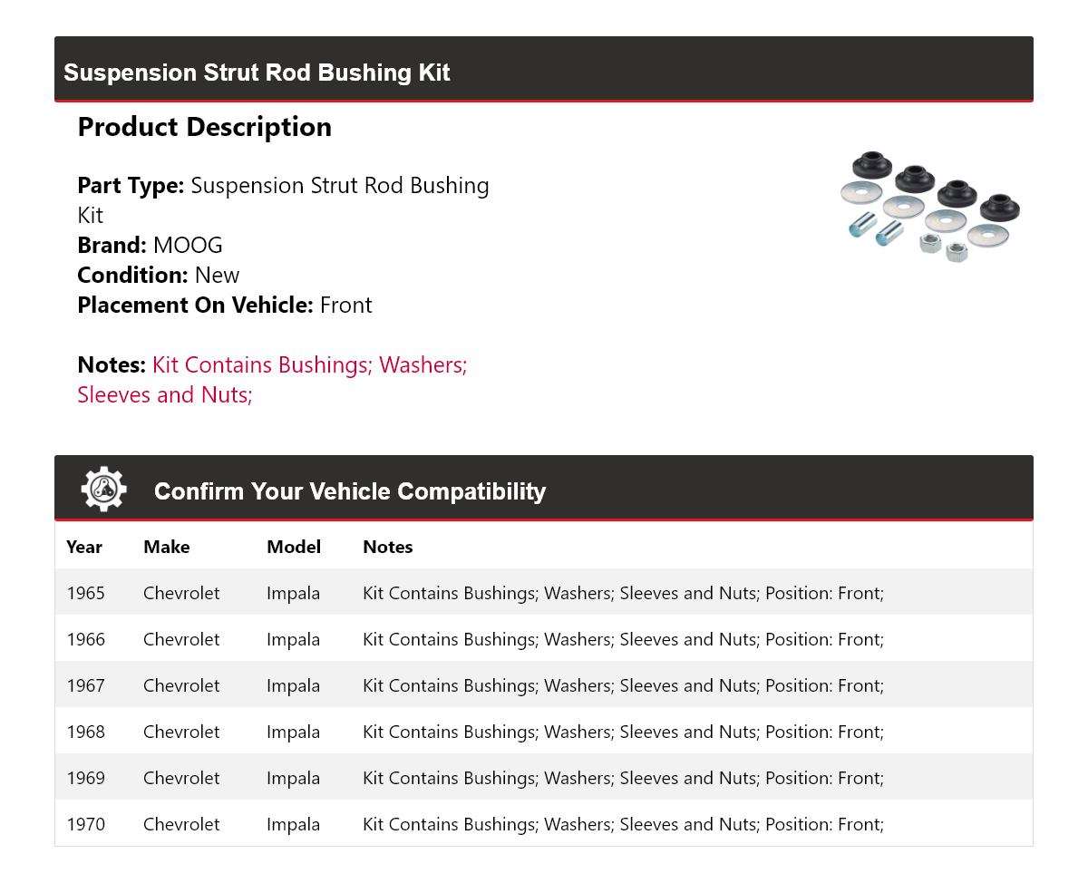Click the Model column header
The height and width of the screenshot is (883, 1088).
[x=294, y=547]
